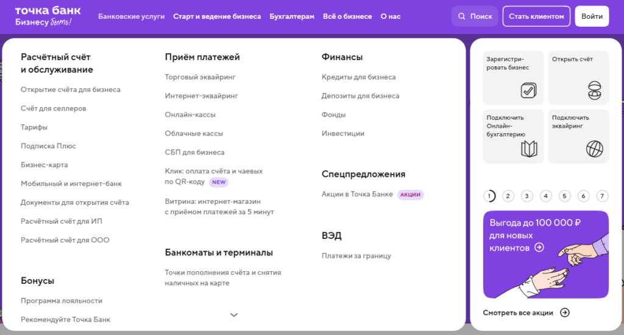Click the ВЭД heading

(331, 236)
